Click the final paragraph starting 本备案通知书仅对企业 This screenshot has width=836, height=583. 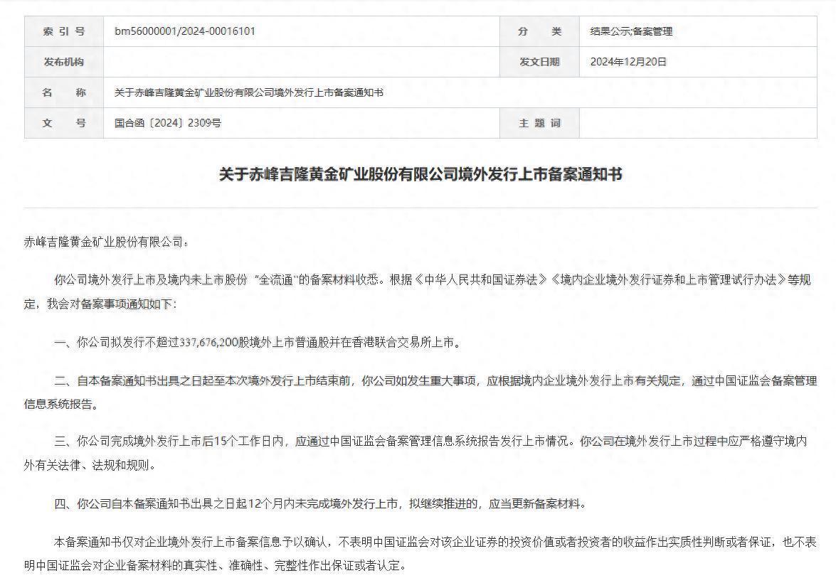(x=420, y=554)
